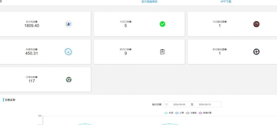277x125 pixels.
Task: Click the clipboard icon in 昨日订单 card
Action: point(162,52)
